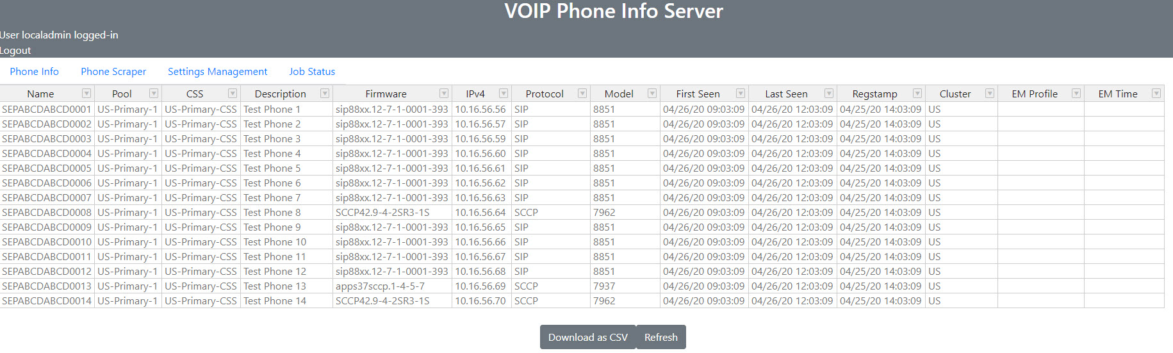Open the Model column filter arrow
The width and height of the screenshot is (1173, 353).
(652, 94)
